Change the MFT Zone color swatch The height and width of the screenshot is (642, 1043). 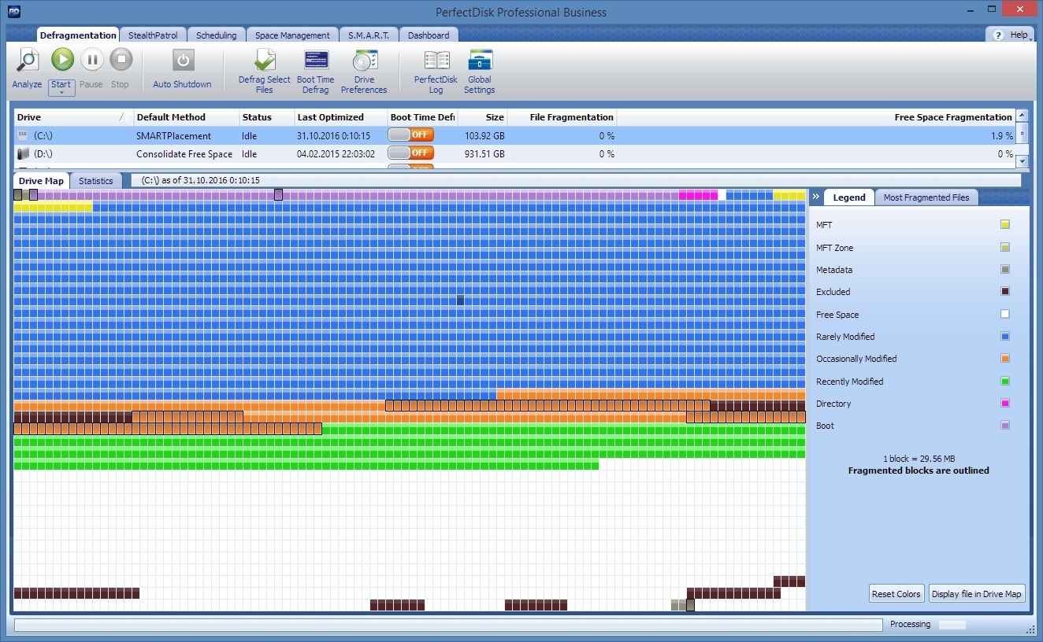tap(1004, 247)
